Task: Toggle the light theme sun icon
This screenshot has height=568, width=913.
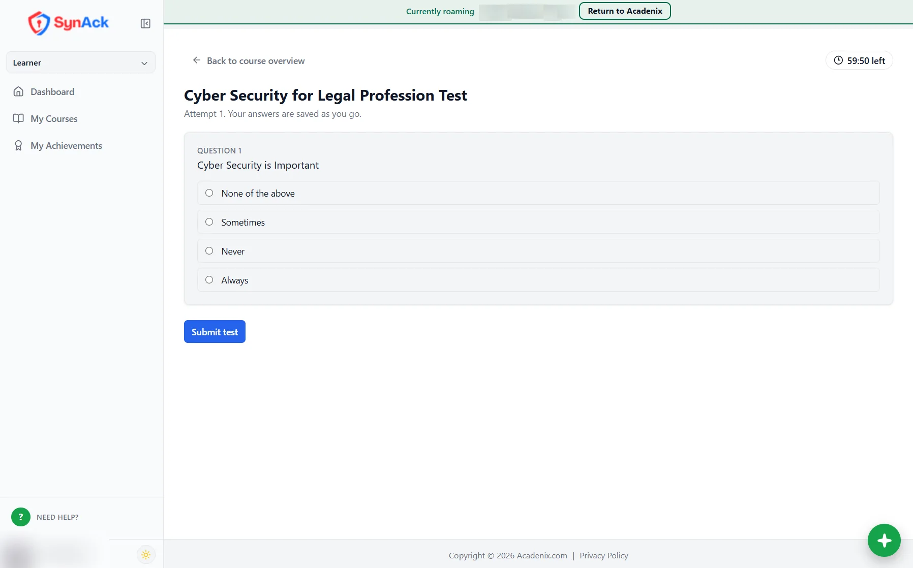Action: click(146, 555)
